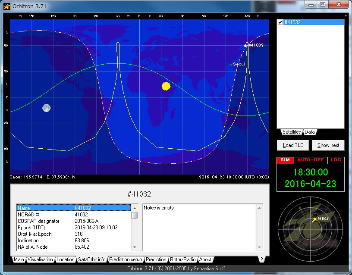Click the notes box scroll down arrow
Image resolution: width=352 pixels, height=275 pixels.
[259, 247]
